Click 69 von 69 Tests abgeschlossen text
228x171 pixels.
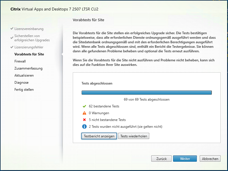[x=147, y=99]
